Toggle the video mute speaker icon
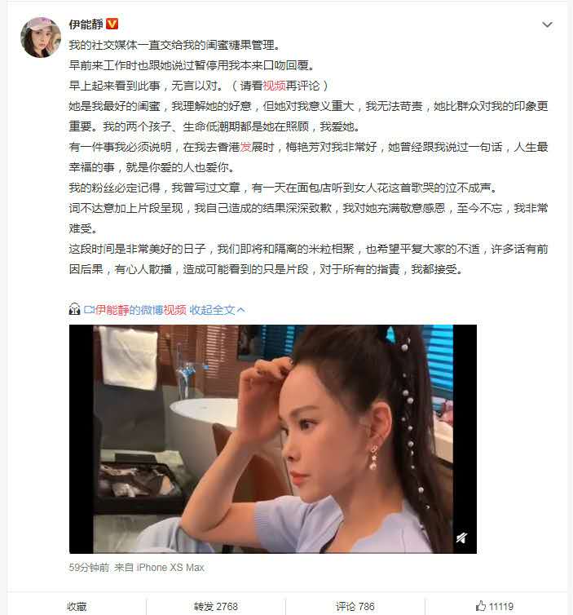573x615 pixels. pos(461,538)
